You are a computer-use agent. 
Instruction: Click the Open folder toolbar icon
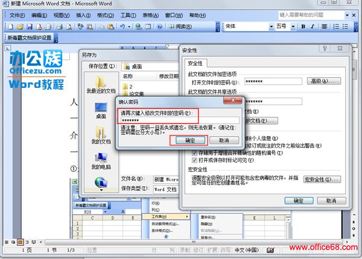(20, 27)
